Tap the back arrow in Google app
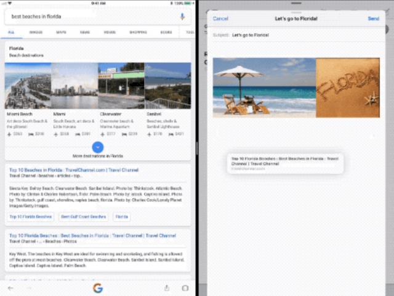Image resolution: width=394 pixels, height=296 pixels. [10, 288]
